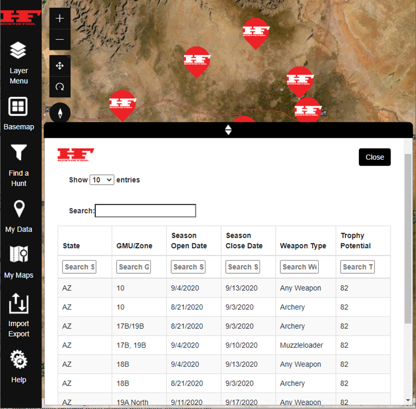Zoom out with the minus button
The image size is (416, 409).
pyautogui.click(x=60, y=40)
